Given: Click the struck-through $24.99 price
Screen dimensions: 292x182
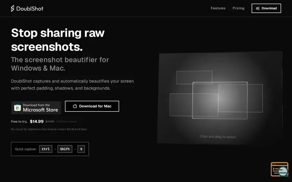Looking at the screenshot, I should (x=50, y=122).
